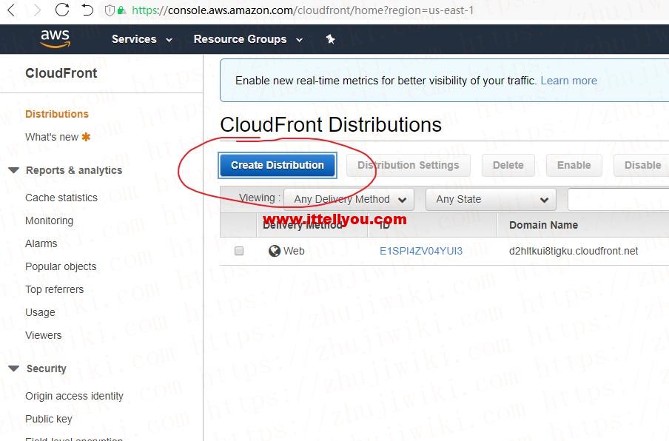Viewport: 669px width, 441px height.
Task: Open distribution ID E1SPI4ZV04YUI3 link
Action: click(421, 251)
